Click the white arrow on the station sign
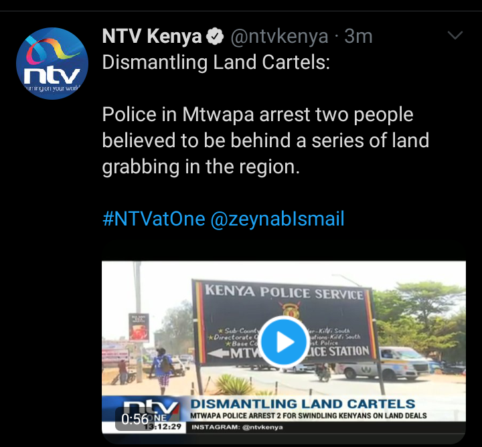Viewport: 482px width, 447px height. click(219, 354)
